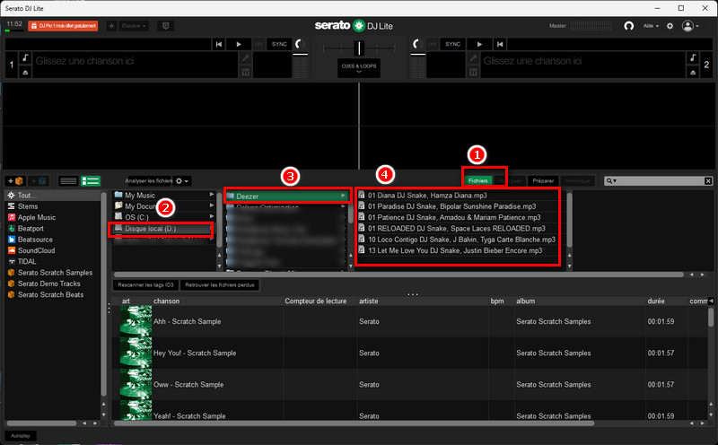Click the add smart crate icon
This screenshot has width=718, height=445.
pos(38,181)
